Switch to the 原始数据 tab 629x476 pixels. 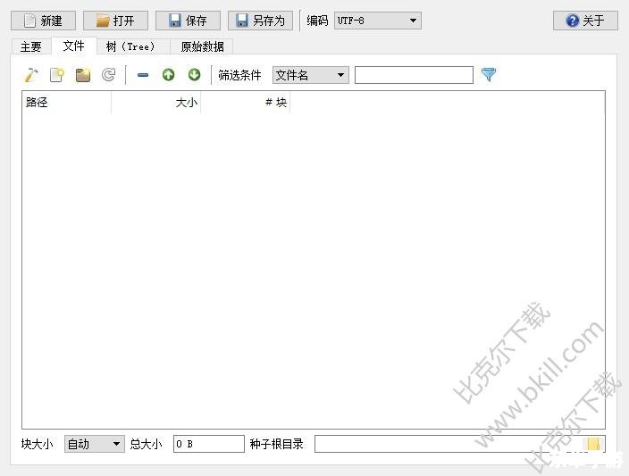click(x=202, y=46)
